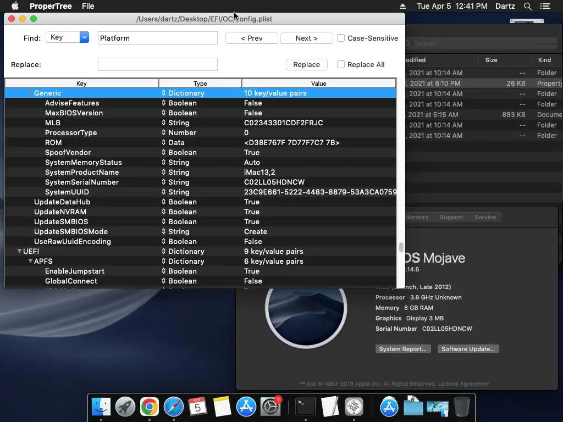Open System Preferences gear with badge
This screenshot has width=563, height=422.
[x=271, y=407]
